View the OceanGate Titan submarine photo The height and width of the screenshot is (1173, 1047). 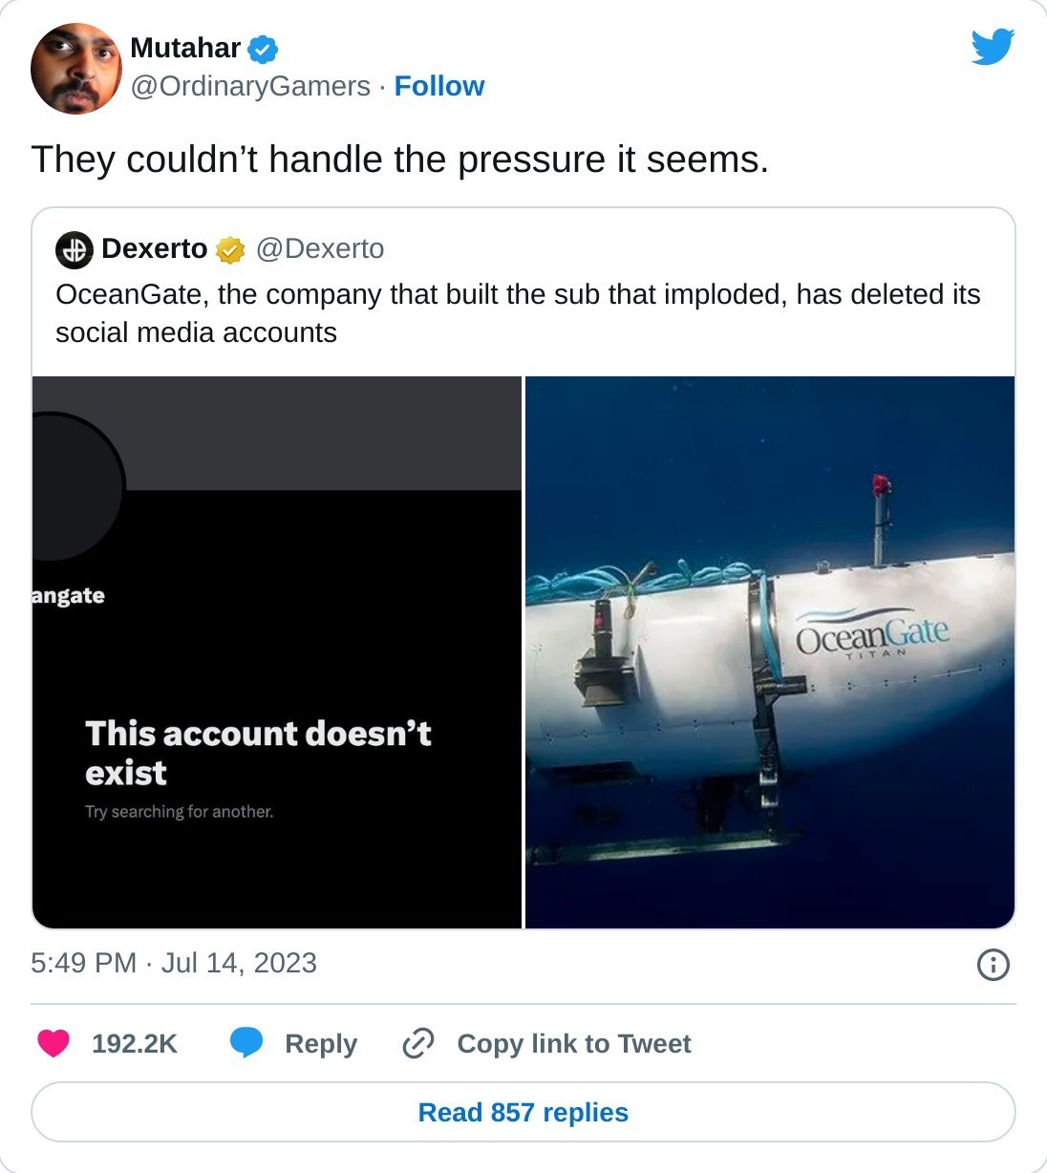[770, 652]
